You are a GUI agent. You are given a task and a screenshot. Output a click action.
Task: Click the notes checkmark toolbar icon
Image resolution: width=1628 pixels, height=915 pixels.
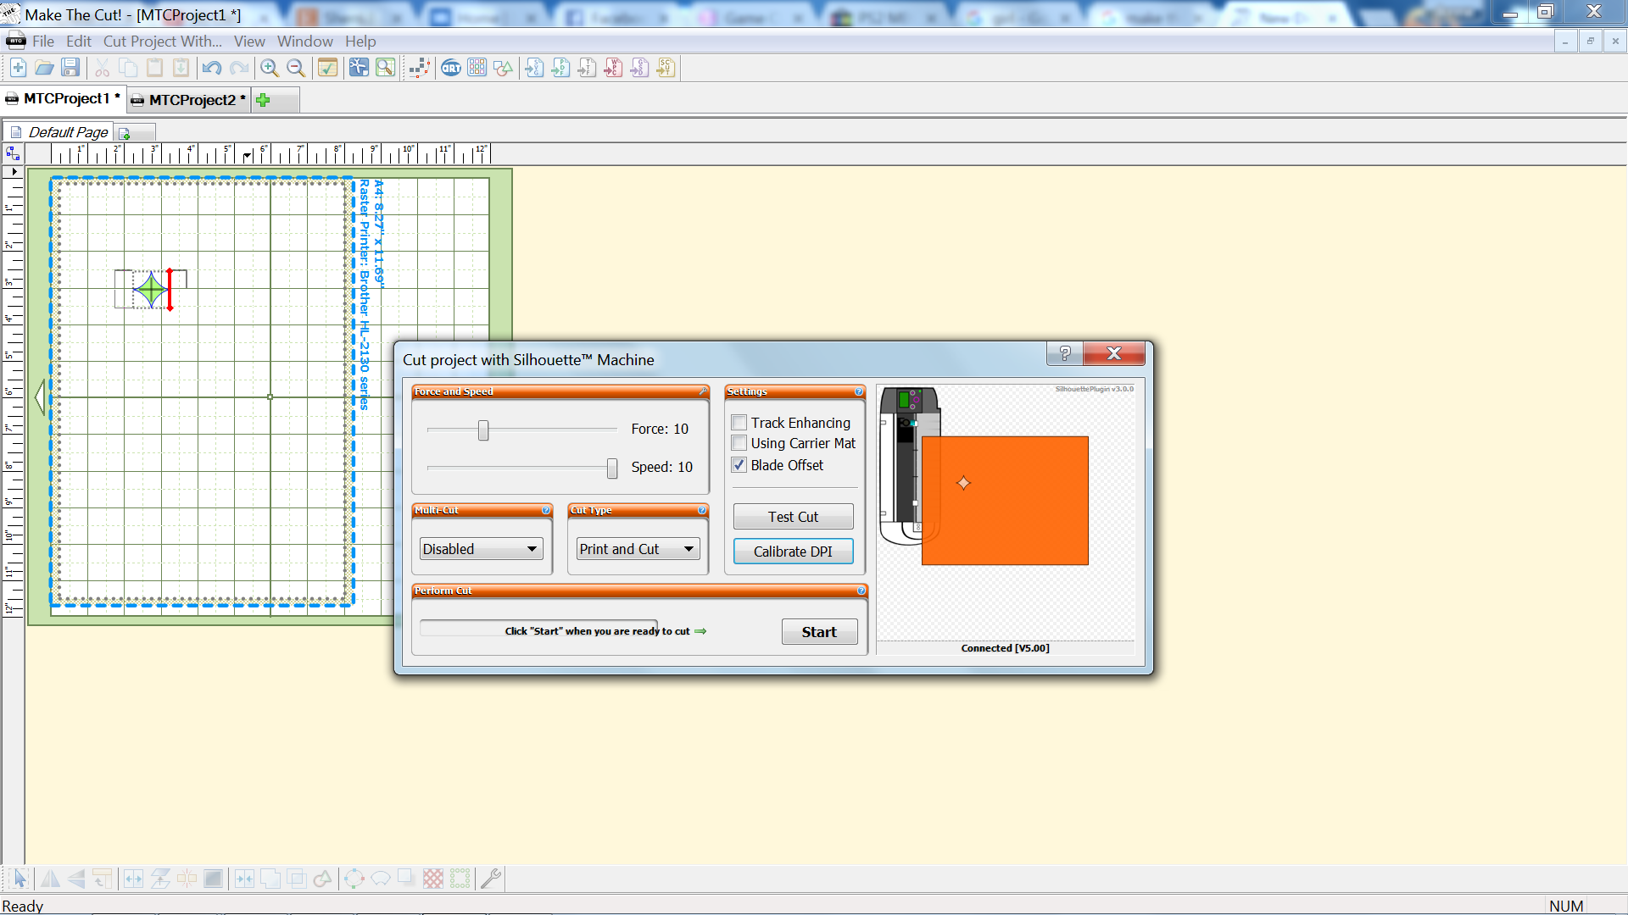click(327, 69)
